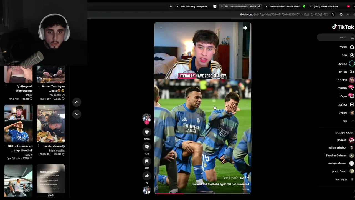Open Messages icon with 39 badge
This screenshot has height=200, width=355.
click(351, 88)
